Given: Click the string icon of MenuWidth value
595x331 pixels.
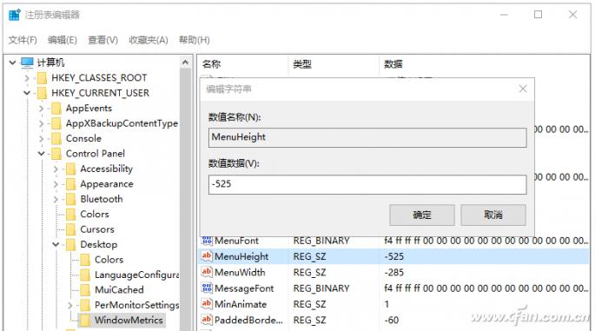Looking at the screenshot, I should point(207,272).
